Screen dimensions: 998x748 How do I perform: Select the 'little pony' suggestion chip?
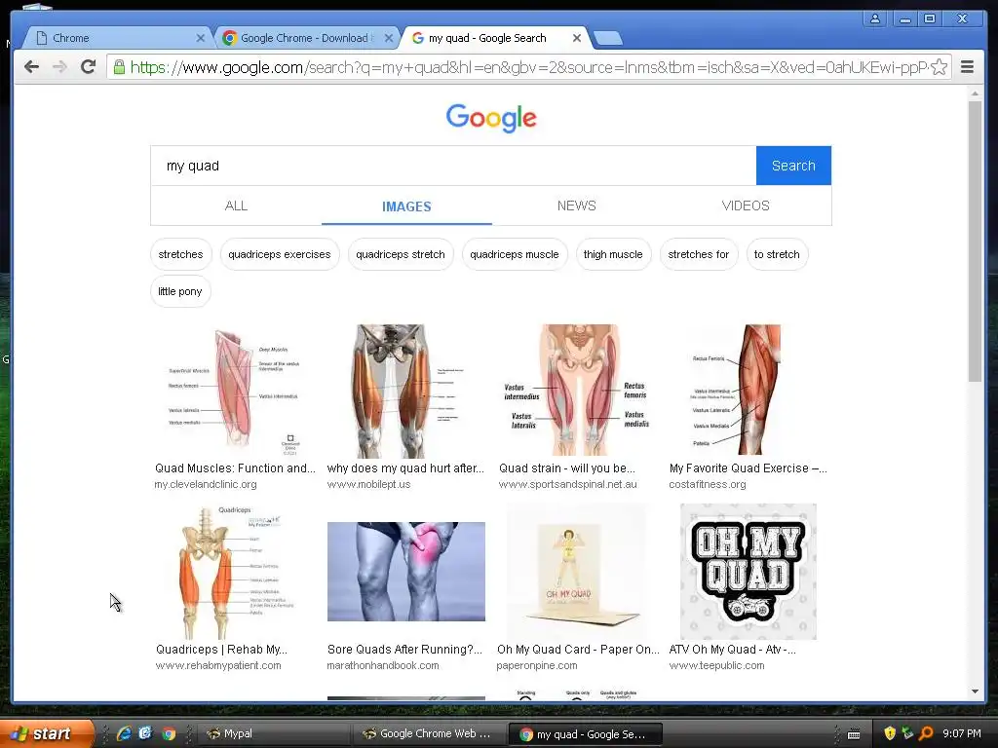pos(180,291)
